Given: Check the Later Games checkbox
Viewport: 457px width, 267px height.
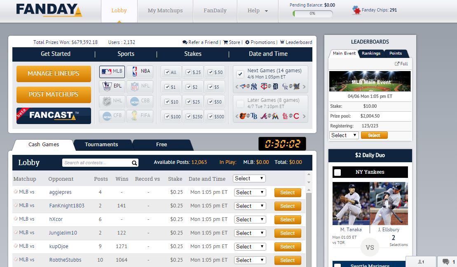Looking at the screenshot, I should (x=240, y=104).
